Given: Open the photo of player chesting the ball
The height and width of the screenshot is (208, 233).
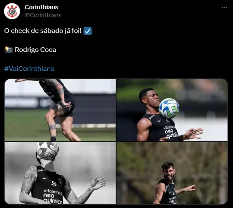Looking at the screenshot, I should click(172, 110).
